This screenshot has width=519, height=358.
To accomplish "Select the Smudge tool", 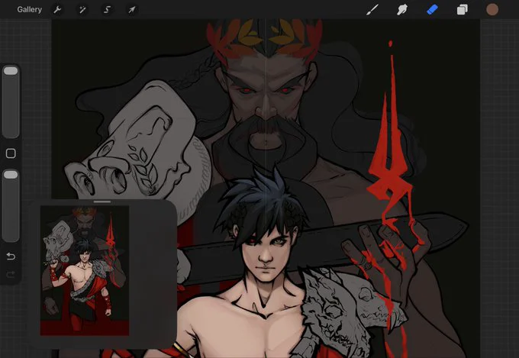I will [x=401, y=10].
